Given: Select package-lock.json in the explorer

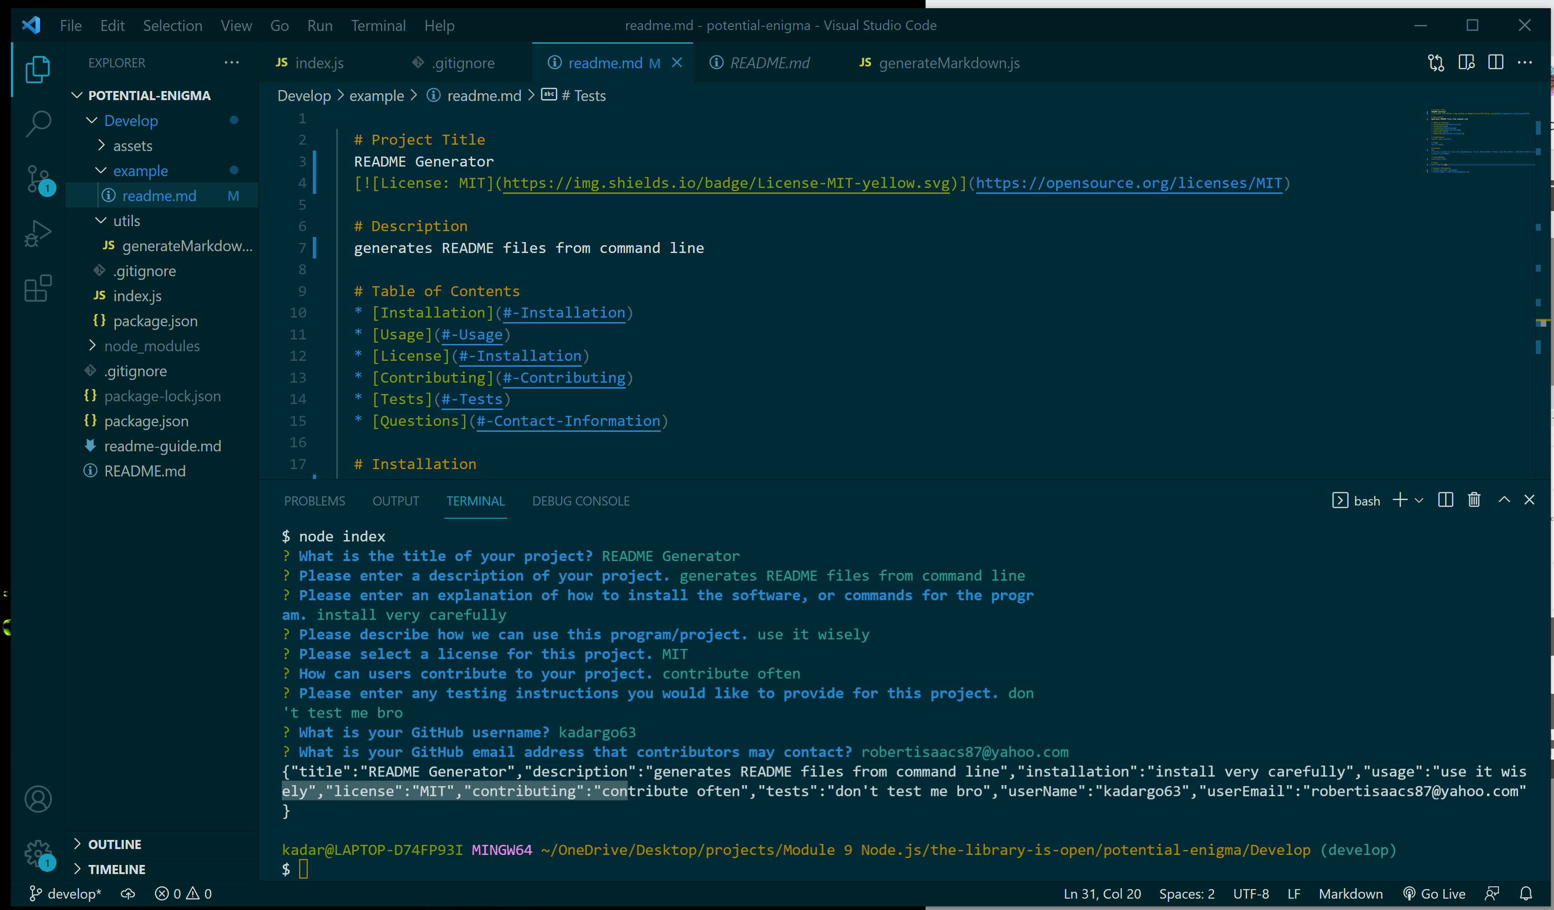Looking at the screenshot, I should click(x=162, y=396).
